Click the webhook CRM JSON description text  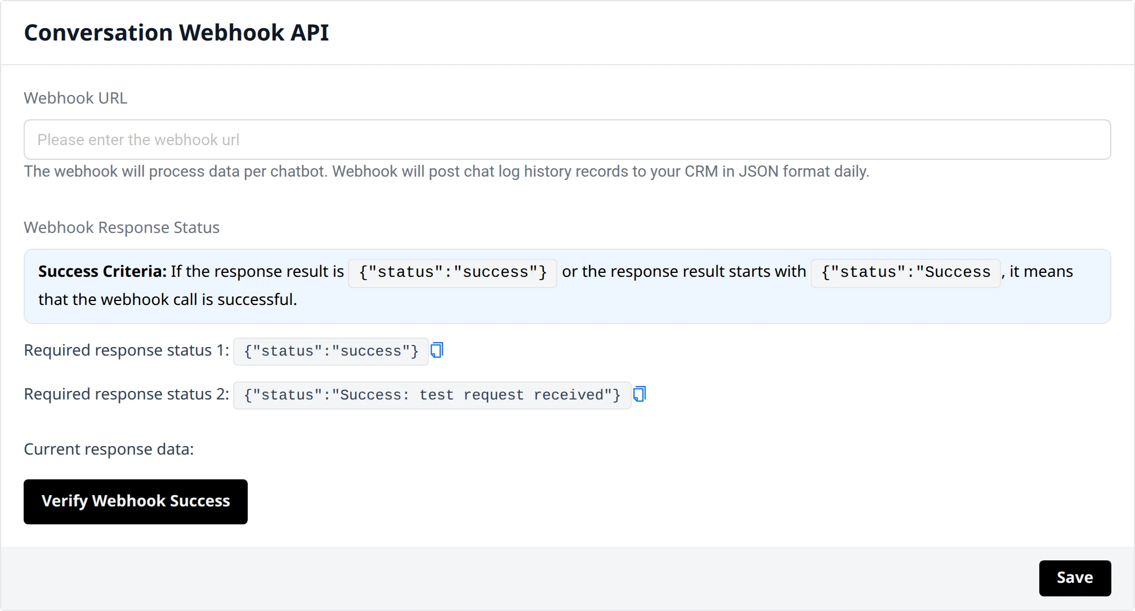click(446, 171)
